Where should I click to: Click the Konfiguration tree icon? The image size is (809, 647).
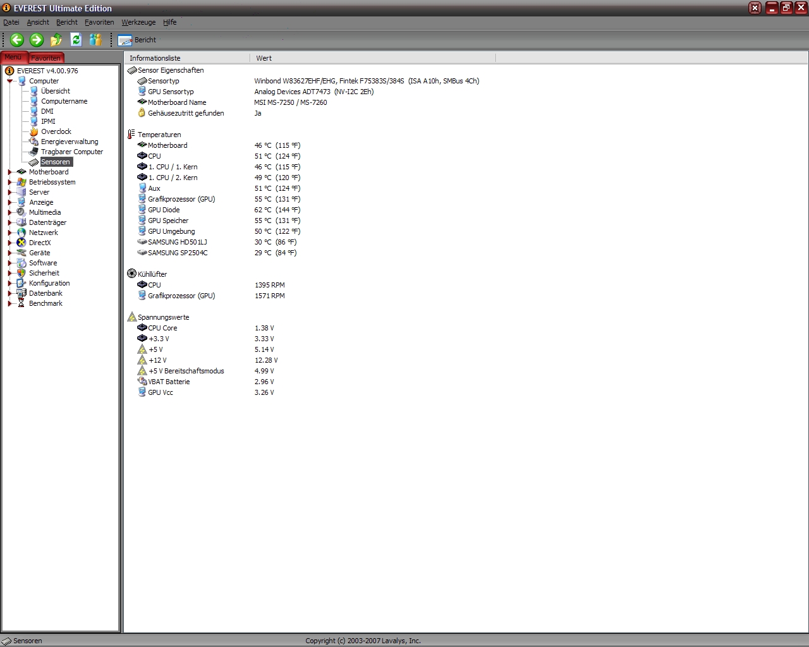tap(21, 283)
